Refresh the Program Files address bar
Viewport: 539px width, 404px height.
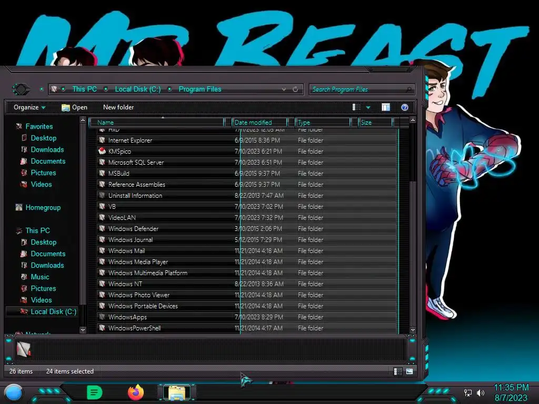[x=295, y=89]
